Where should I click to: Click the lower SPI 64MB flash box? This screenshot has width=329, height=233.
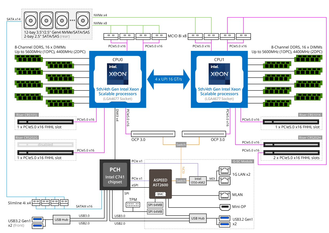(x=155, y=212)
